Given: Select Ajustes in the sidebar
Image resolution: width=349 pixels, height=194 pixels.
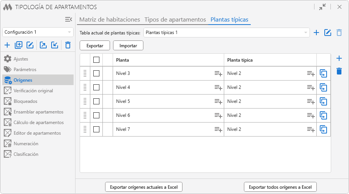Looking at the screenshot, I should pyautogui.click(x=21, y=59).
